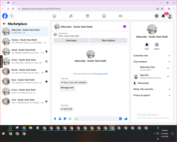The image size is (177, 142).
Task: Open the Friends icon in top navigation
Action: coord(71,16)
